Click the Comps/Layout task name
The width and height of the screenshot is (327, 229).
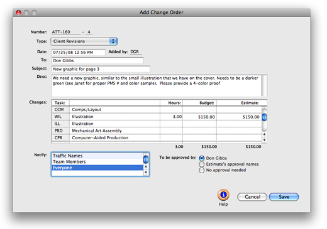(86, 110)
